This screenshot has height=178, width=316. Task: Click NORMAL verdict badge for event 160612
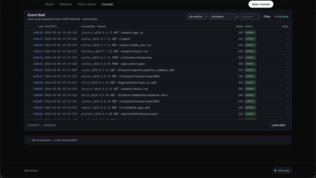250,70
